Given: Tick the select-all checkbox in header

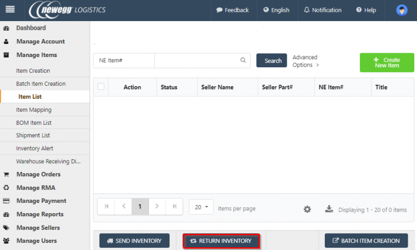Looking at the screenshot, I should pyautogui.click(x=101, y=87).
